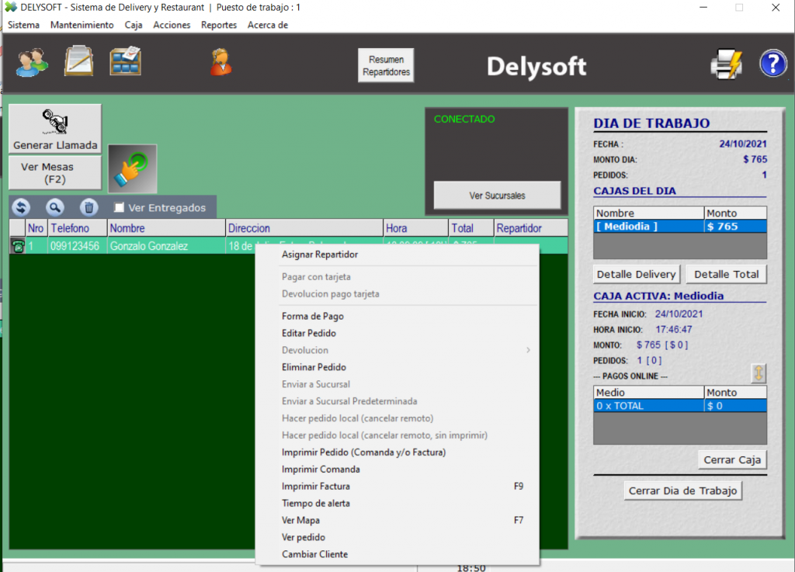The image size is (795, 572).
Task: Click the 24/10/2021 date next to FECHA
Action: coord(743,144)
